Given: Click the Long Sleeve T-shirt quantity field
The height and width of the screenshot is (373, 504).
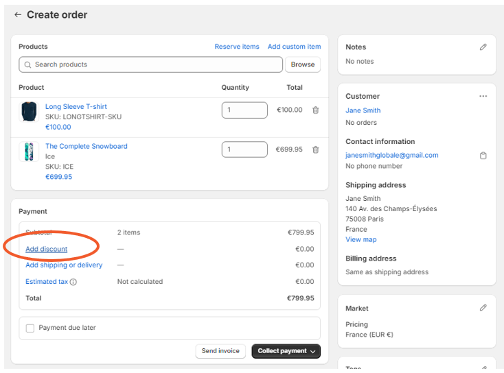Looking at the screenshot, I should (244, 110).
